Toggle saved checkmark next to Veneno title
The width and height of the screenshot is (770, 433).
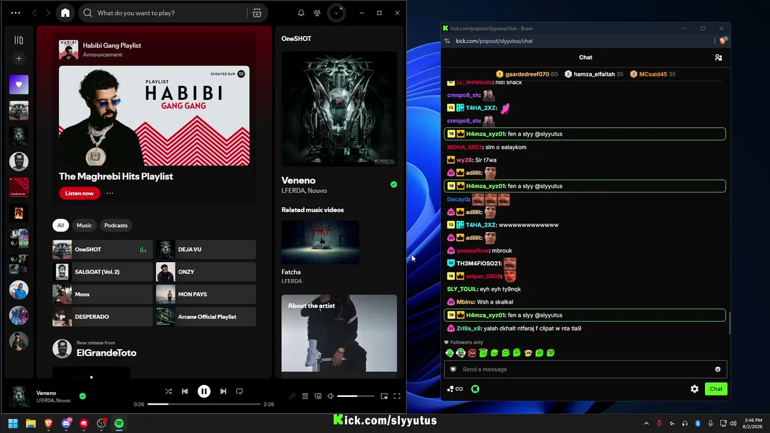[x=393, y=185]
